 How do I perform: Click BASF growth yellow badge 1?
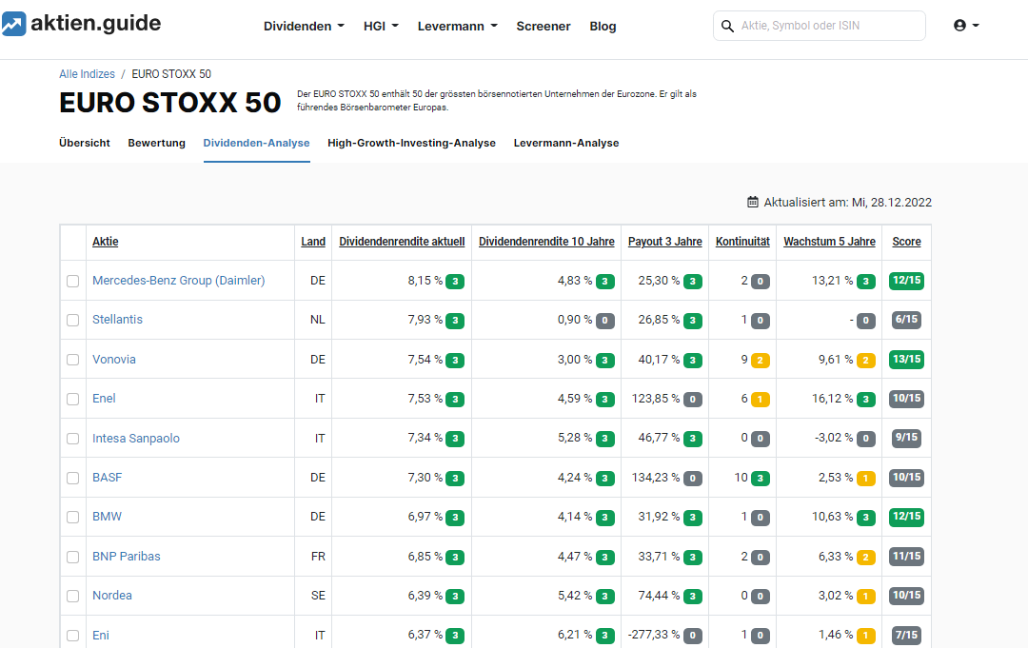coord(866,479)
